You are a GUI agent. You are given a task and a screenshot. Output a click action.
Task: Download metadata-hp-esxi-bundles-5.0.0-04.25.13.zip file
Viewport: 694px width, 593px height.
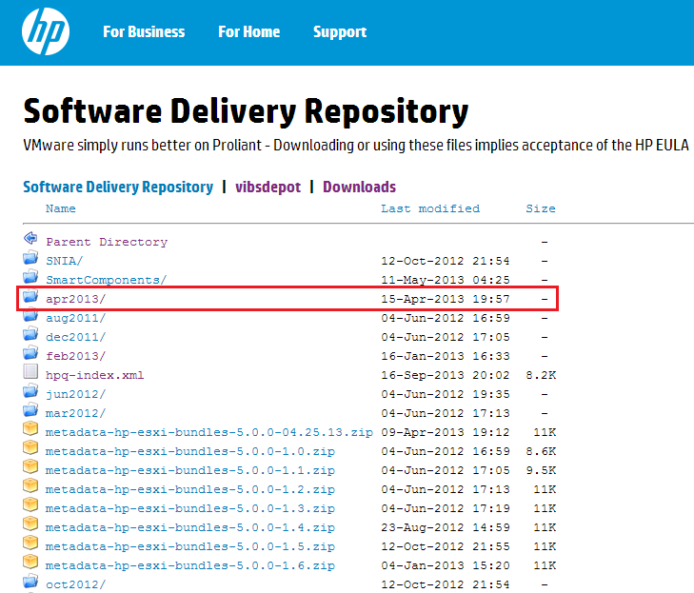click(x=208, y=432)
